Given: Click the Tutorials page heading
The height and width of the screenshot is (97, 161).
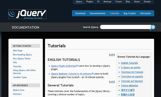Looking at the screenshot, I should click(x=57, y=46).
